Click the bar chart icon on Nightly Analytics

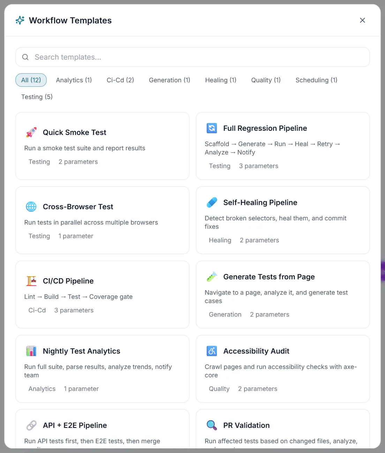click(31, 351)
